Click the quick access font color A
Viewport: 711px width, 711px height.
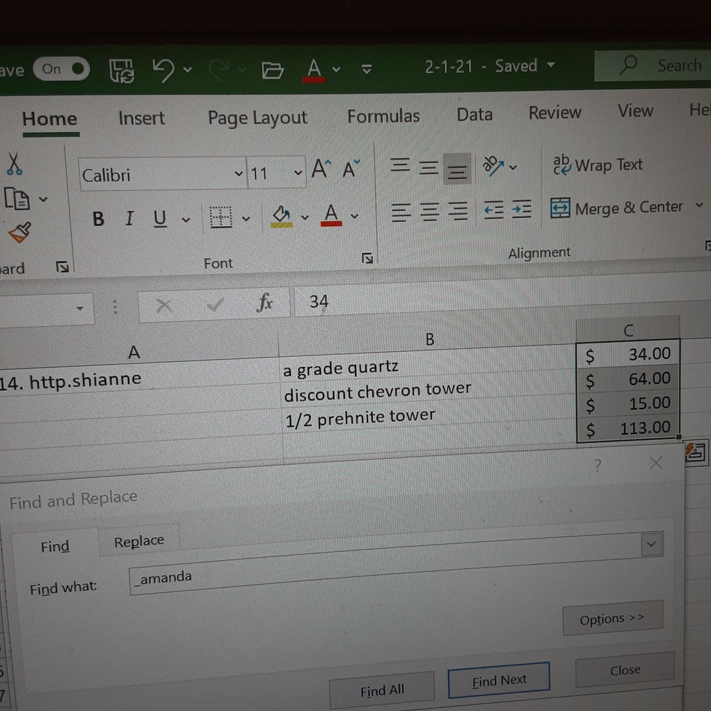[x=314, y=70]
